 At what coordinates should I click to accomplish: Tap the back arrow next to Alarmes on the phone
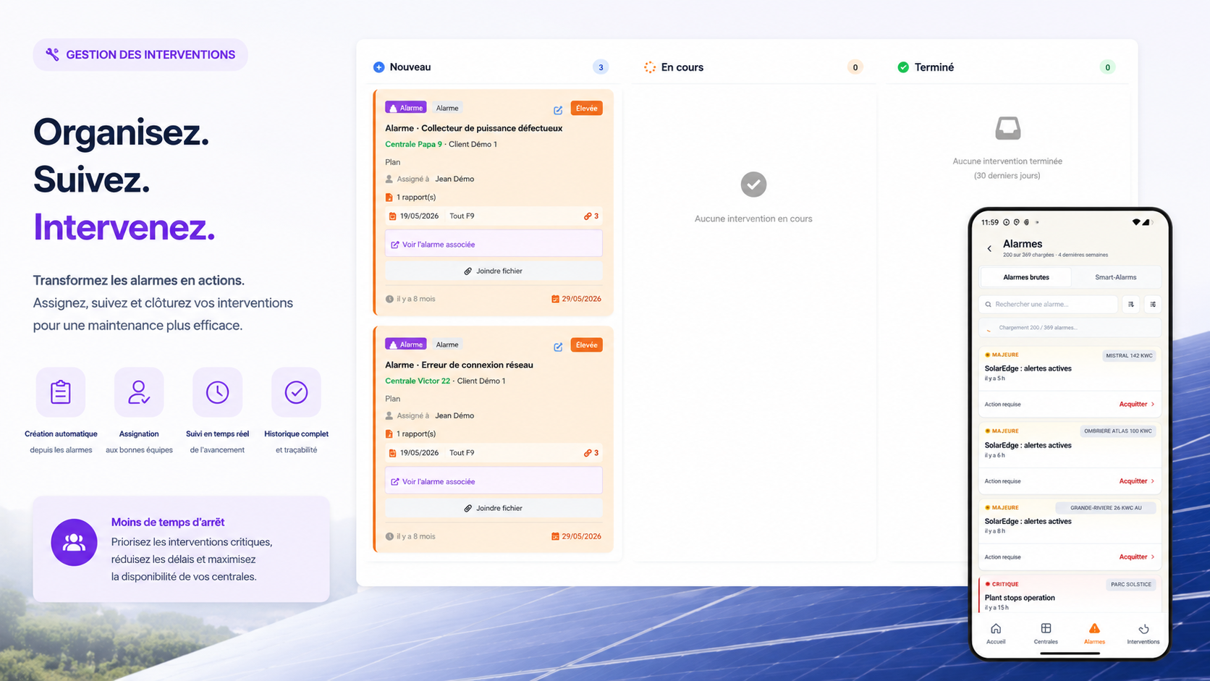coord(989,248)
